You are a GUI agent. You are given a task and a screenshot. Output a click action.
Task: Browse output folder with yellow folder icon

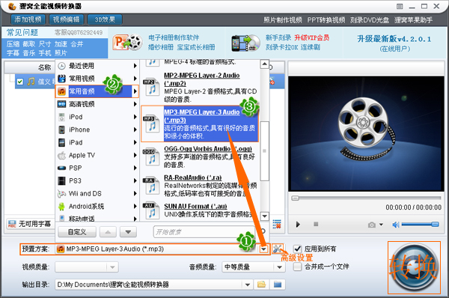point(261,285)
